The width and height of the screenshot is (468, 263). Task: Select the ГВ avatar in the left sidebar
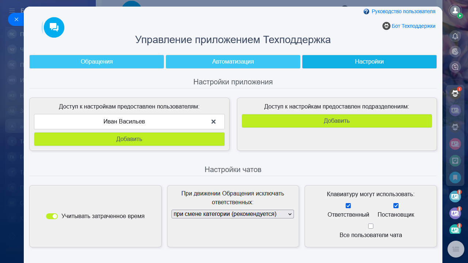(12, 157)
